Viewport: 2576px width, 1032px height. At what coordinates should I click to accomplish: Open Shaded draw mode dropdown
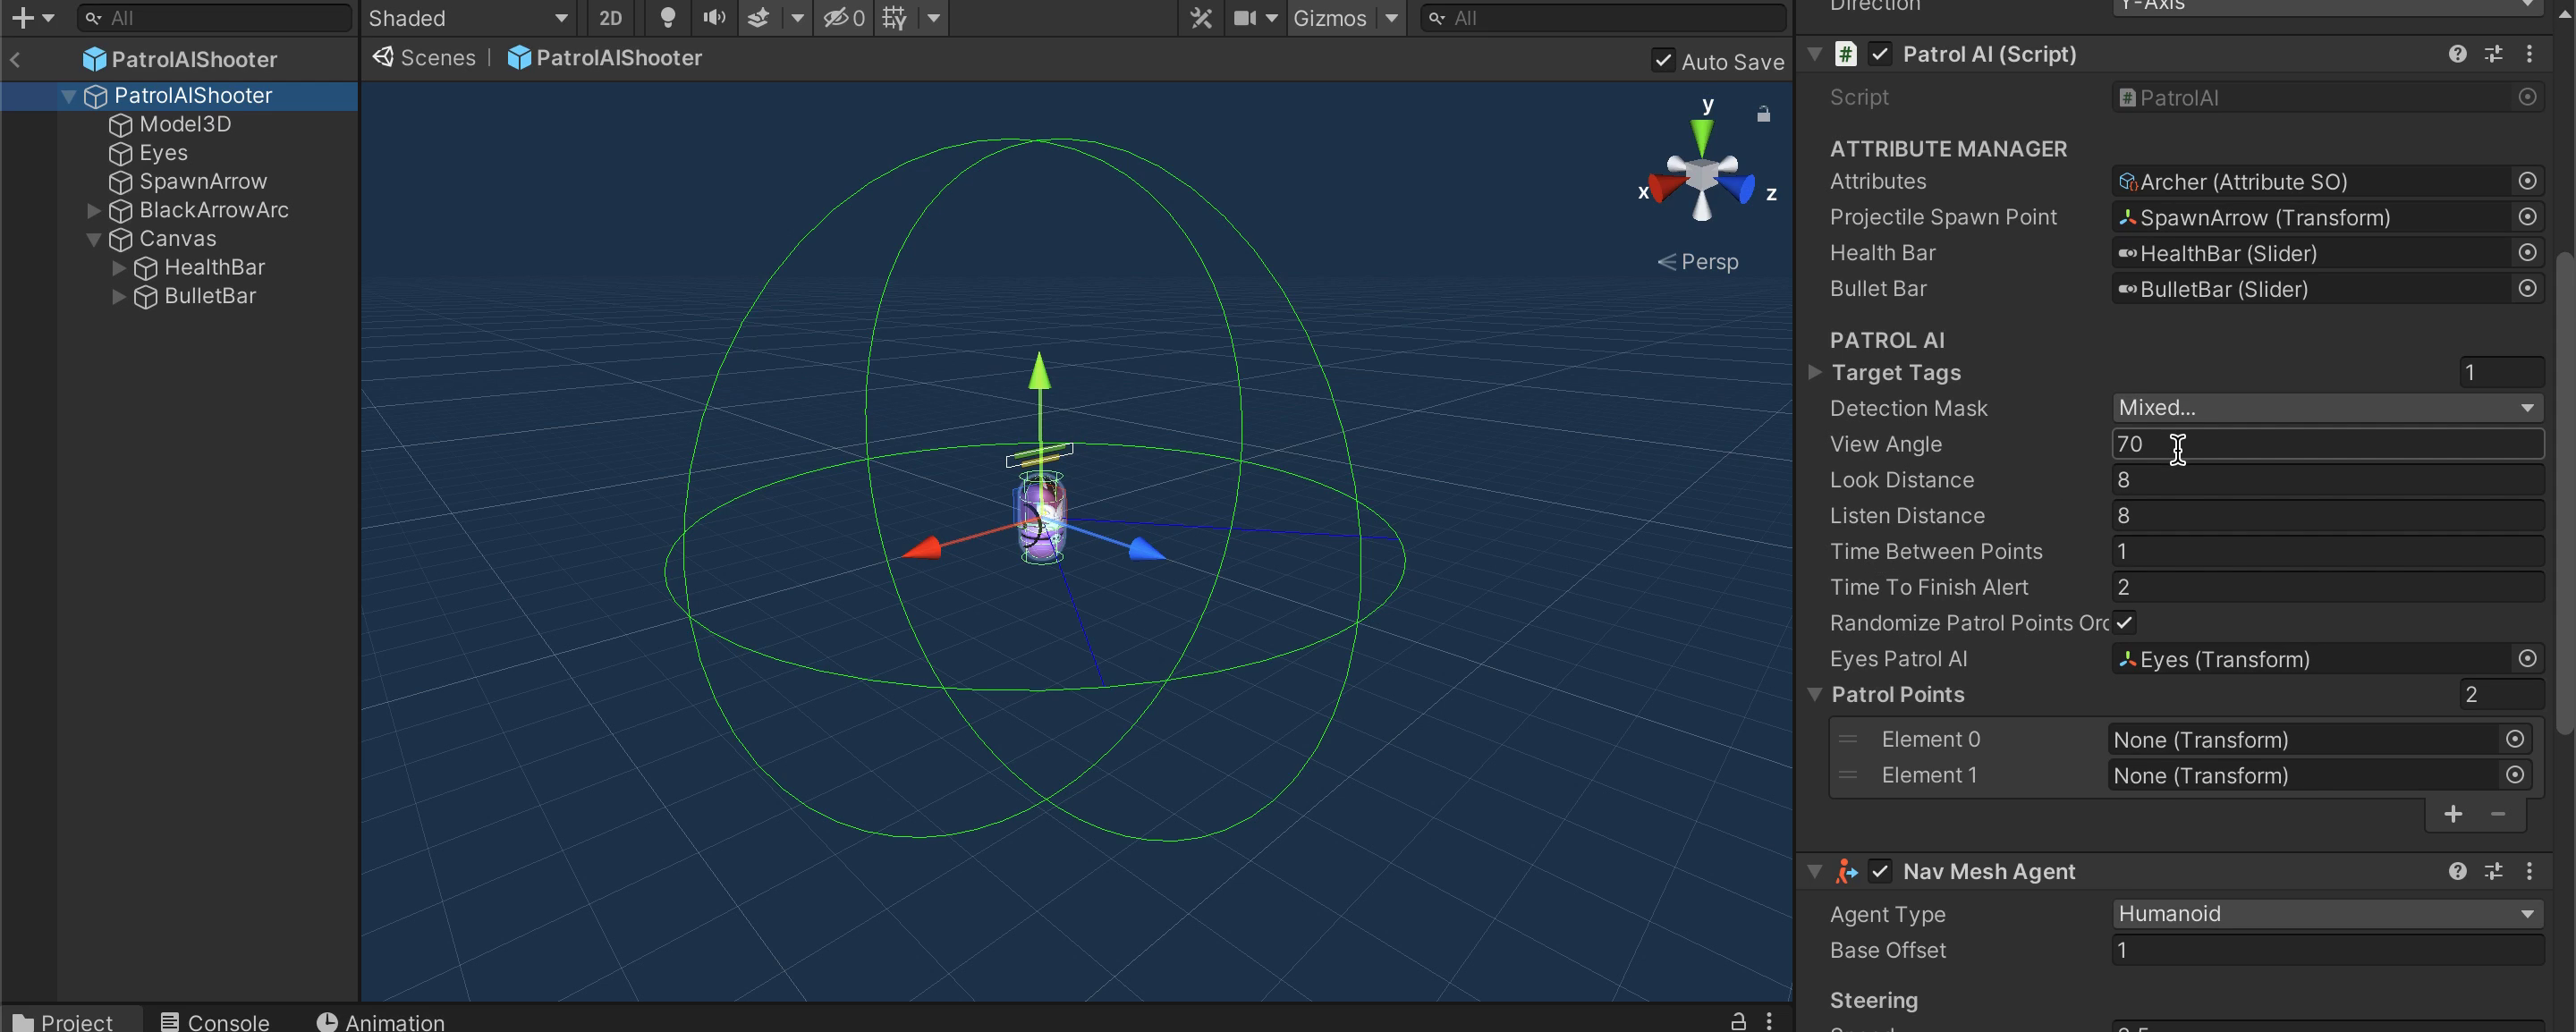(468, 18)
